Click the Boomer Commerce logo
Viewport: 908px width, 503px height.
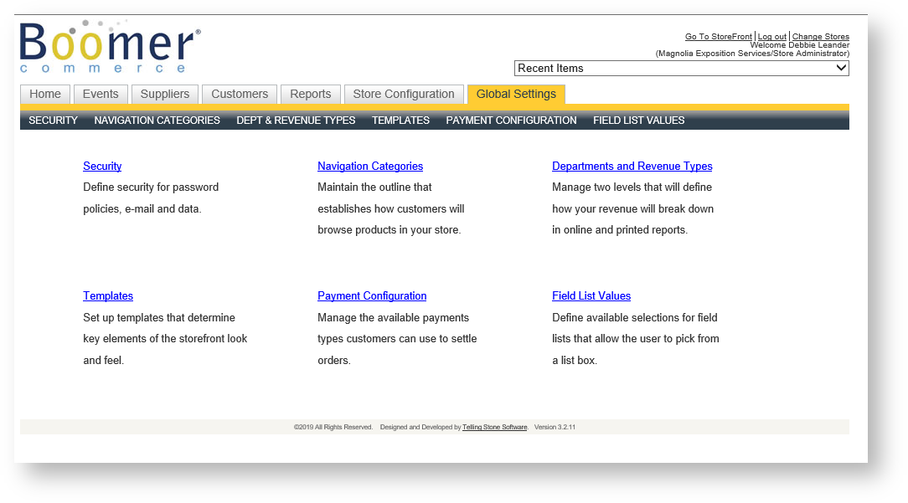[x=107, y=46]
